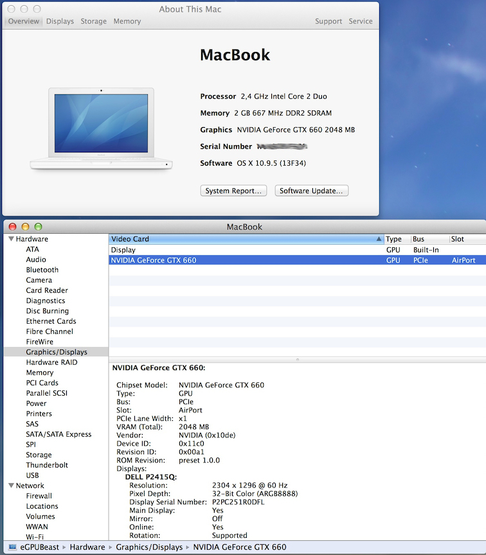Screen dimensions: 486x555
Task: Select FireWire in the sidebar
Action: (40, 342)
